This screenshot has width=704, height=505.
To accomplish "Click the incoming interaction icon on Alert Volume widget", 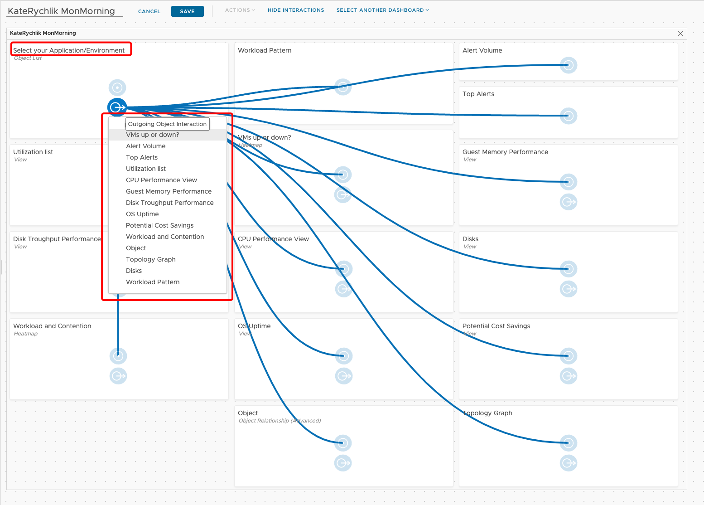I will click(x=568, y=65).
